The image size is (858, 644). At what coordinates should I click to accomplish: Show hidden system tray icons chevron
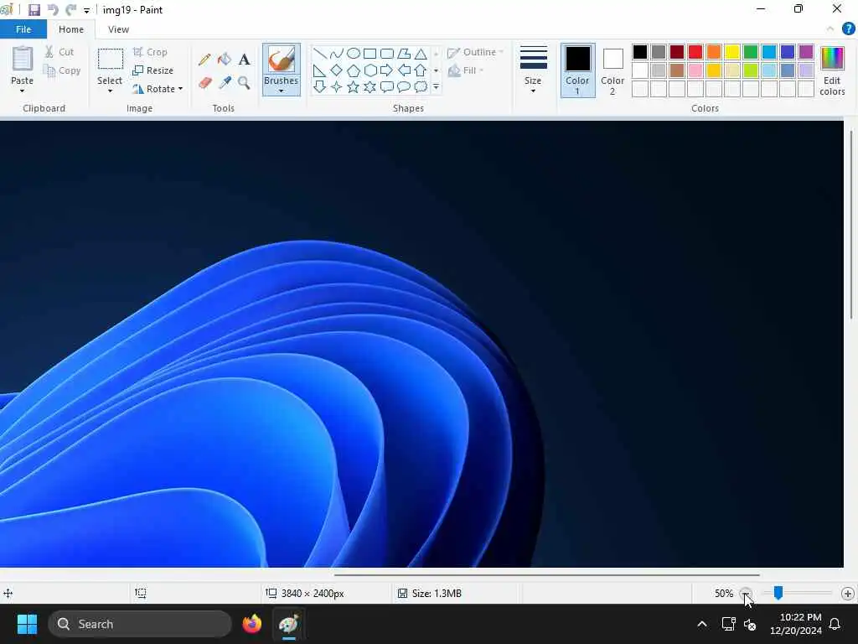701,624
